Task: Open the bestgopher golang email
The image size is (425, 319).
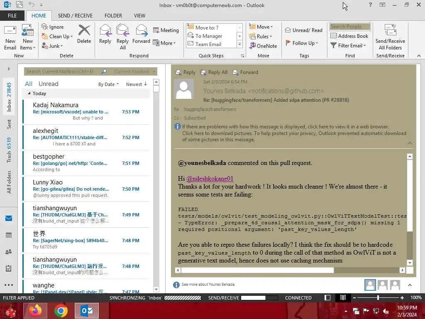Action: point(86,163)
